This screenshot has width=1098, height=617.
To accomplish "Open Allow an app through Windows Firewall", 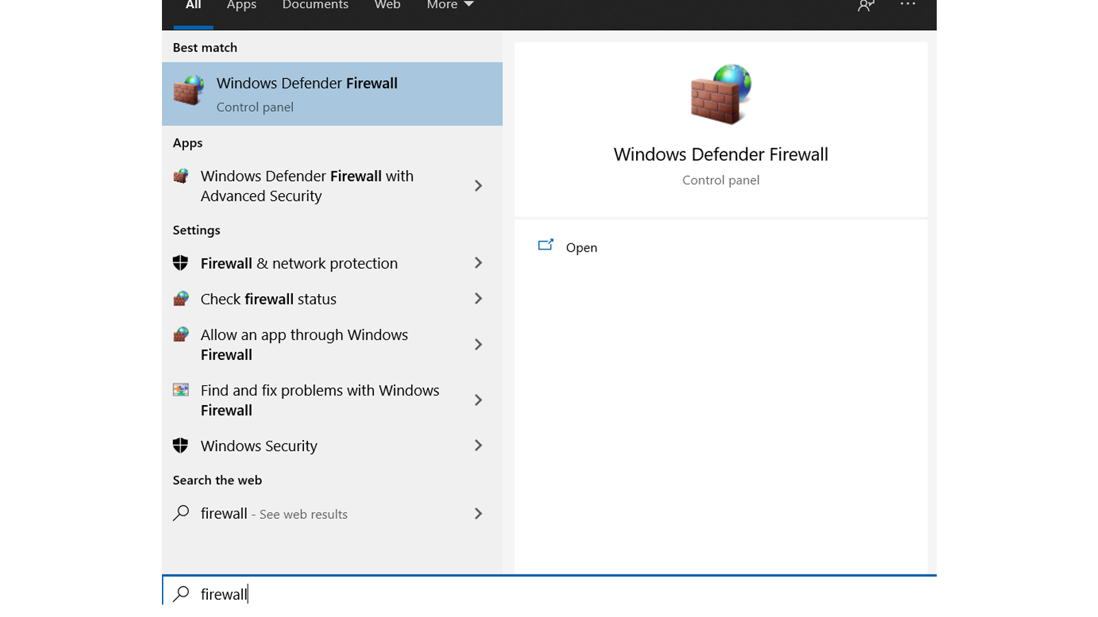I will [x=332, y=345].
